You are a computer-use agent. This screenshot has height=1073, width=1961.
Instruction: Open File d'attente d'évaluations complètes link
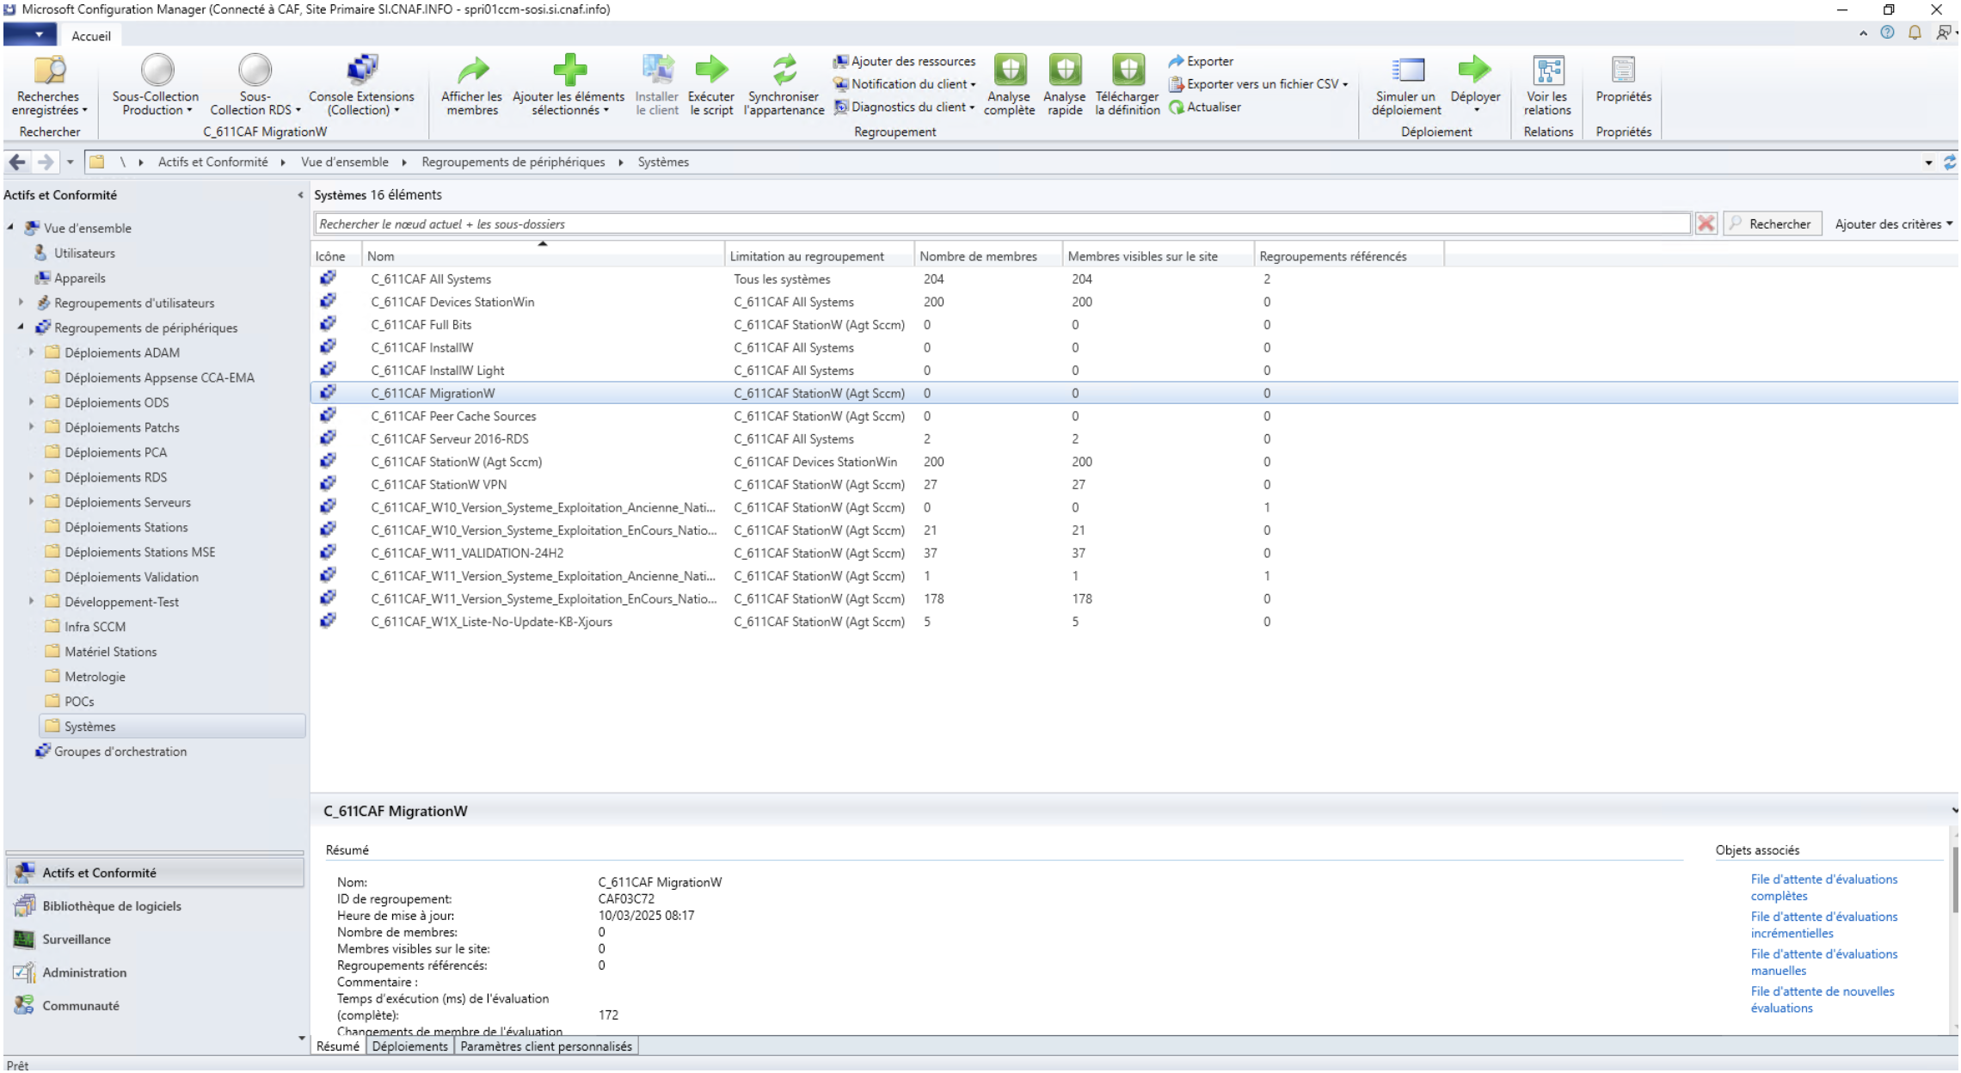click(1823, 887)
